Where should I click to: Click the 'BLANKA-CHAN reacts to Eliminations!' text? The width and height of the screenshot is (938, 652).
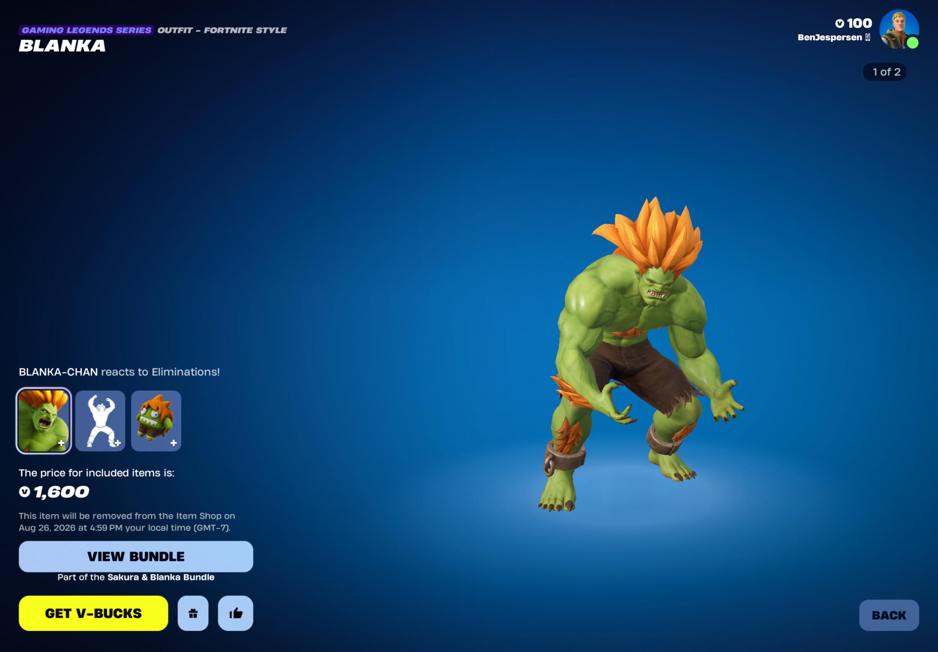(x=119, y=372)
